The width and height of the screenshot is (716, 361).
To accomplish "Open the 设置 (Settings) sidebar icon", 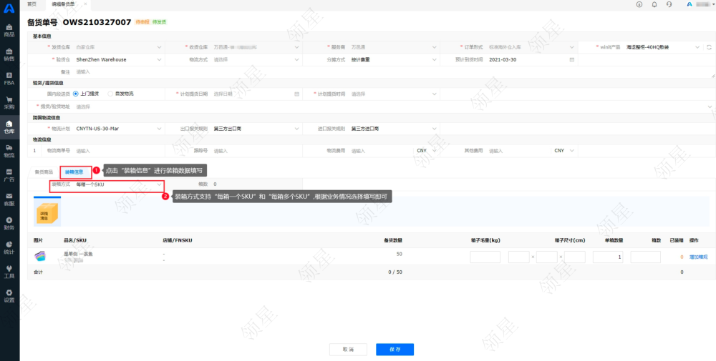I will click(9, 296).
